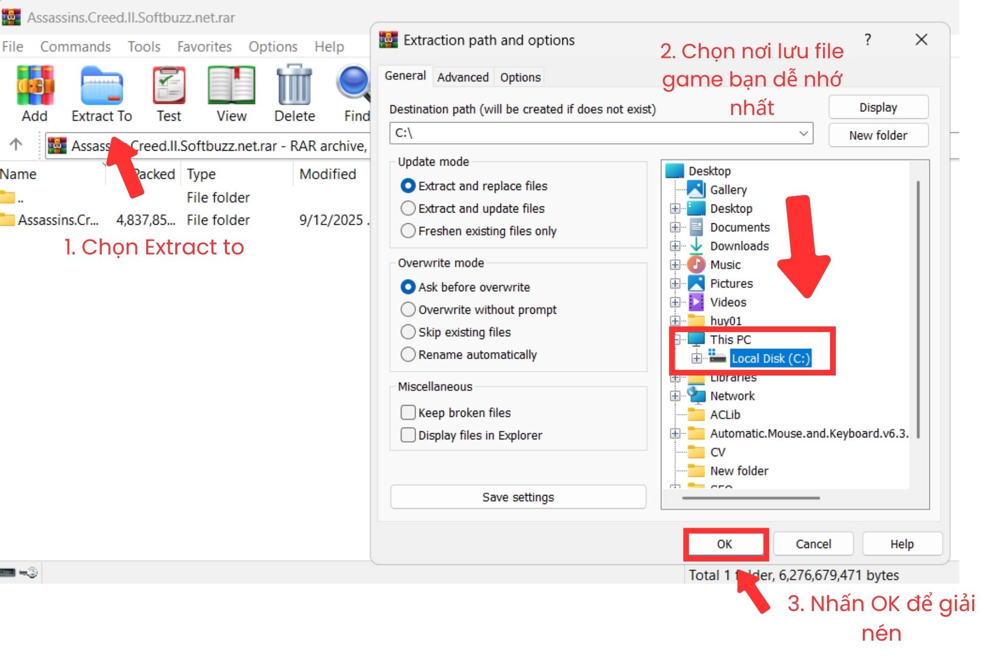Click the folder tree vertical scrollbar
1006x658 pixels.
pyautogui.click(x=918, y=309)
